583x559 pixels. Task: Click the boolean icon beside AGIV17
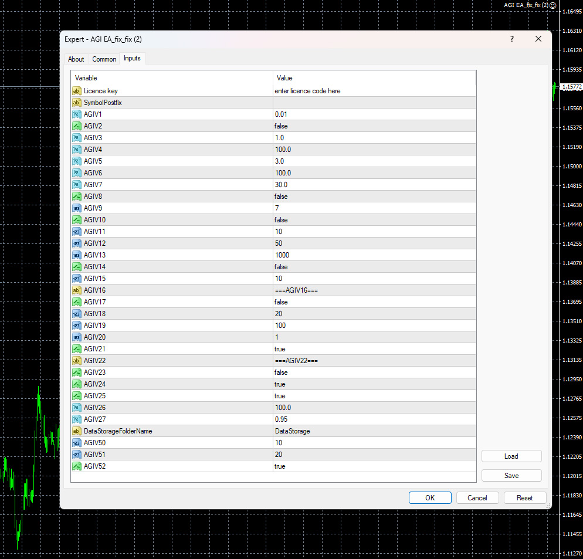tap(77, 302)
